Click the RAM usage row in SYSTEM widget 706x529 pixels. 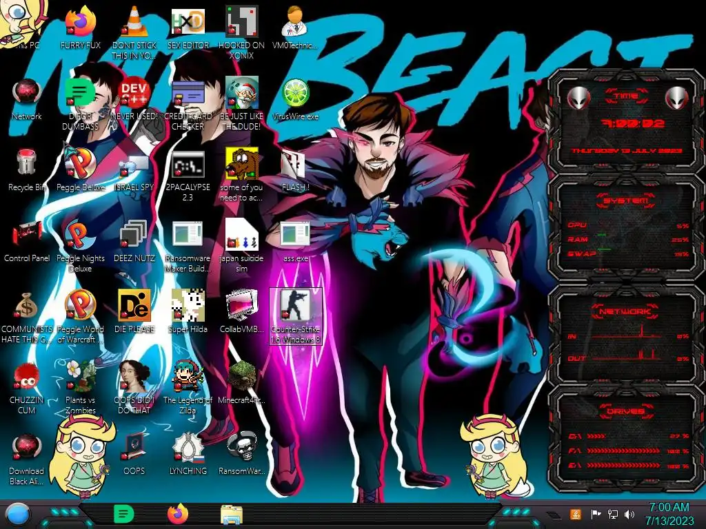627,239
